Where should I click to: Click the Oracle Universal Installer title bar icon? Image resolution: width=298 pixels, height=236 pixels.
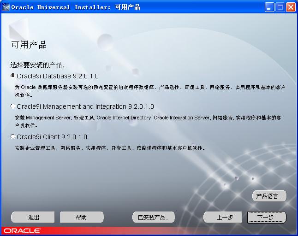[6, 7]
